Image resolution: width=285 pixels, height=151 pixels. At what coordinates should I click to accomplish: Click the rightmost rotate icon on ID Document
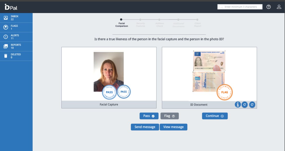(252, 105)
